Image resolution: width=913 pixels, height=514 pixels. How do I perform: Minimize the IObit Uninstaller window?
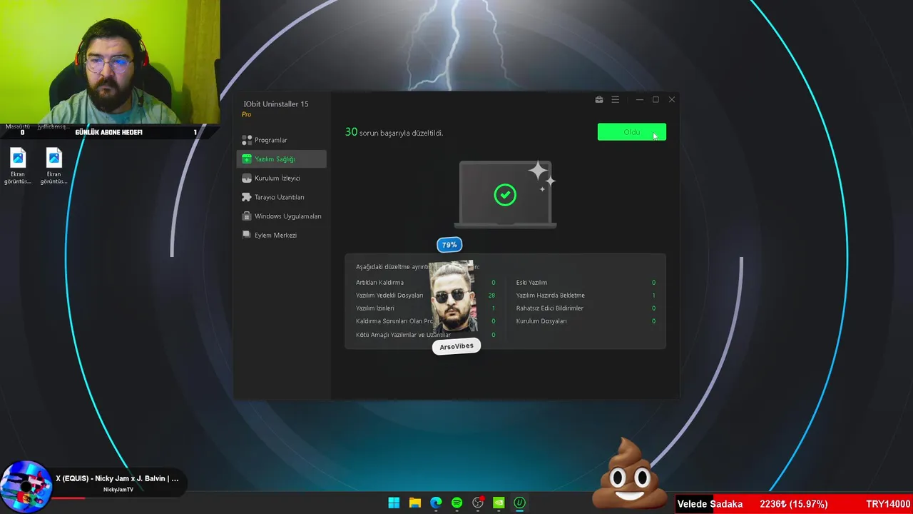pyautogui.click(x=640, y=100)
